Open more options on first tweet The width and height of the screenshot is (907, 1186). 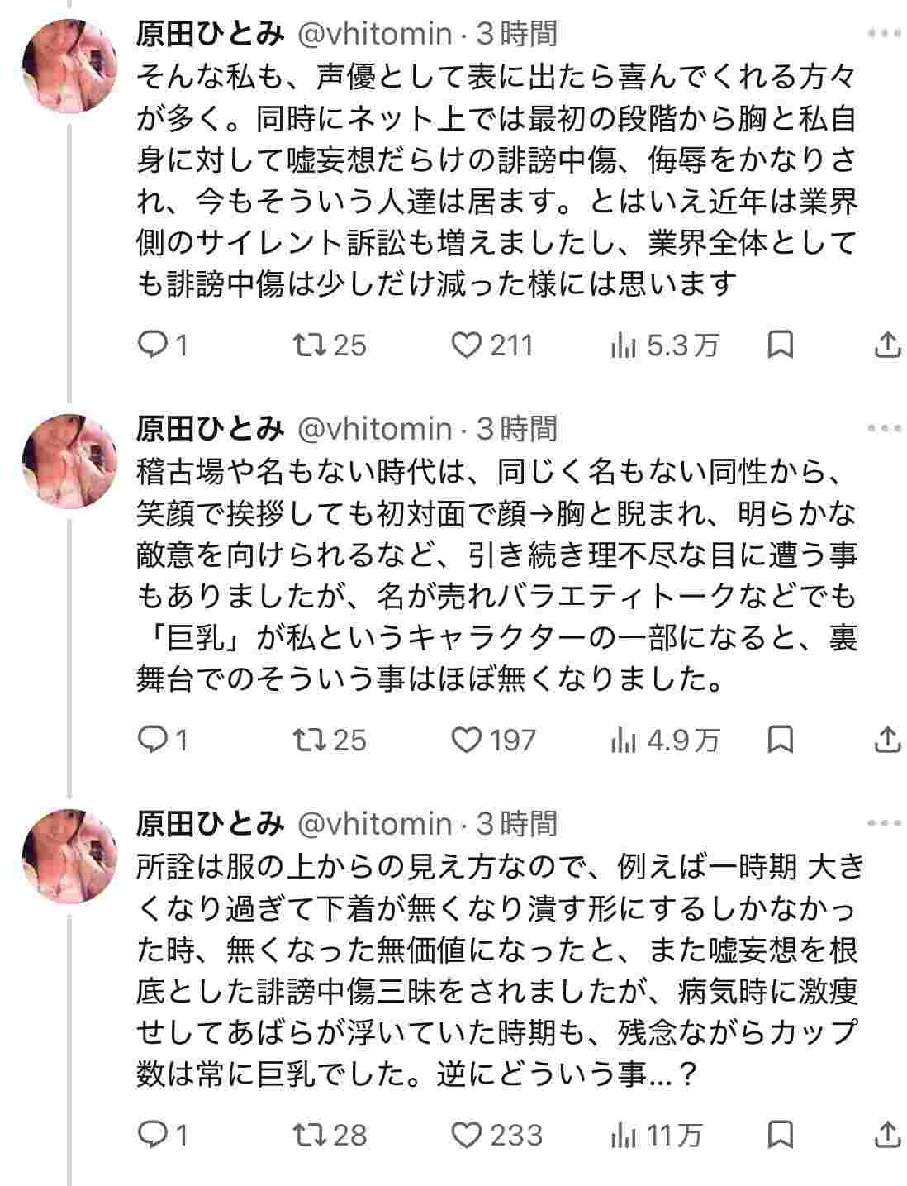886,34
